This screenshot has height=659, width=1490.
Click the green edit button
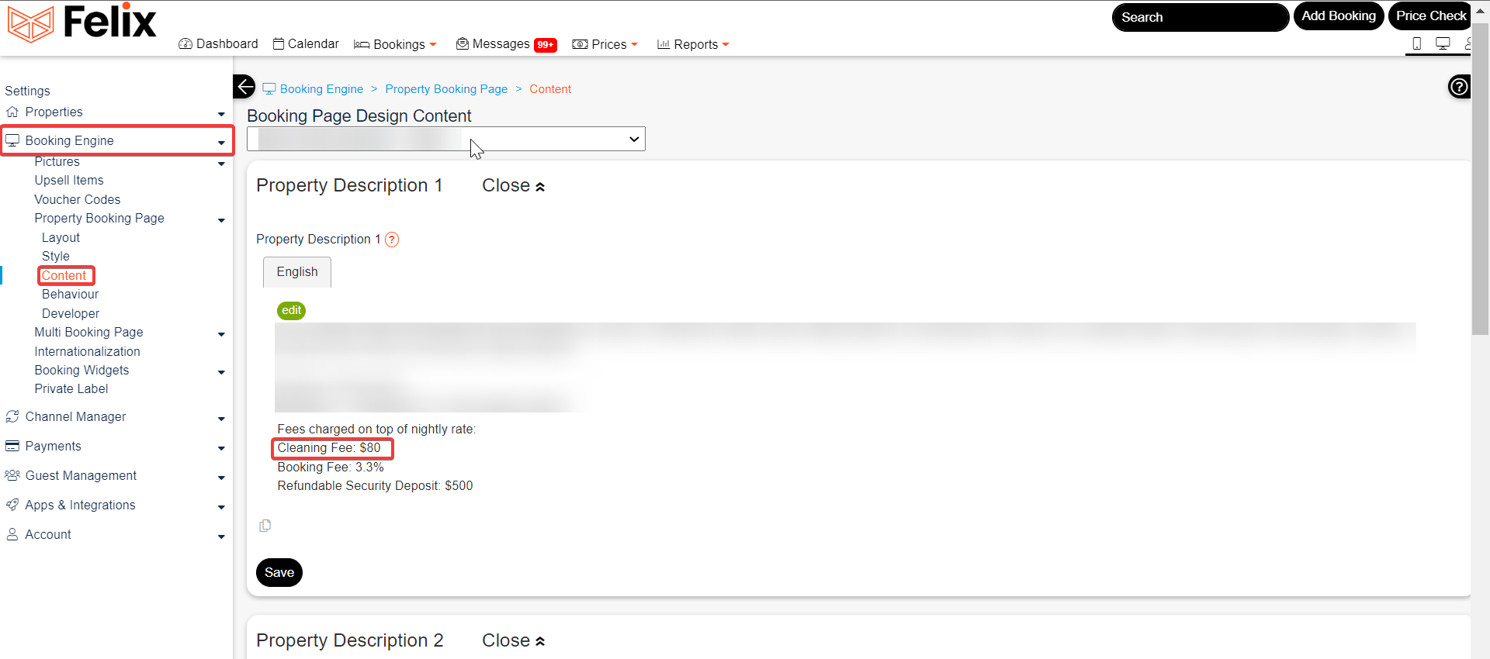pyautogui.click(x=292, y=310)
